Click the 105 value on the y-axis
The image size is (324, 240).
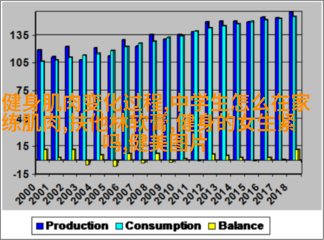[x=20, y=63]
